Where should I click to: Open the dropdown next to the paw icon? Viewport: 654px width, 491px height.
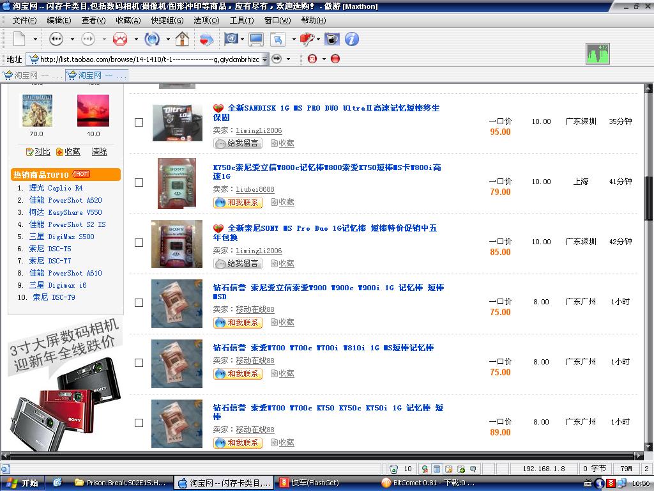tap(136, 39)
